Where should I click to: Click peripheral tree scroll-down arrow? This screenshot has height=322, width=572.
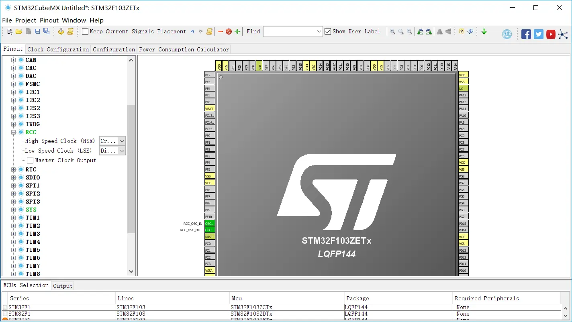click(x=131, y=271)
